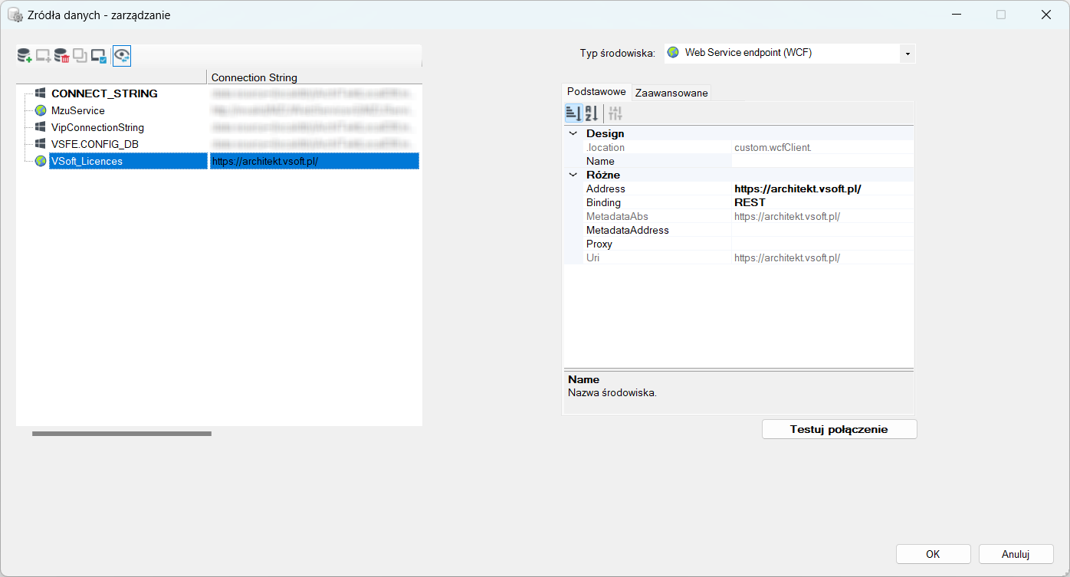Collapse the Design property category
Screen dimensions: 1070x577
click(573, 133)
